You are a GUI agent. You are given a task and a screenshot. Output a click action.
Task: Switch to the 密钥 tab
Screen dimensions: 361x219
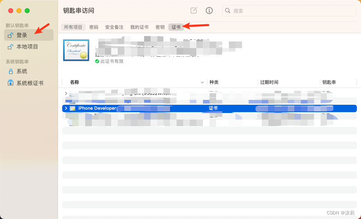tap(160, 27)
